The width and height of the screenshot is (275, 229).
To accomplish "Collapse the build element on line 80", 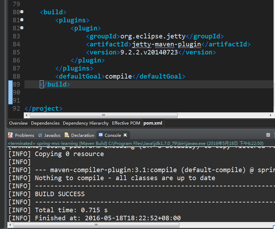I will click(x=22, y=12).
